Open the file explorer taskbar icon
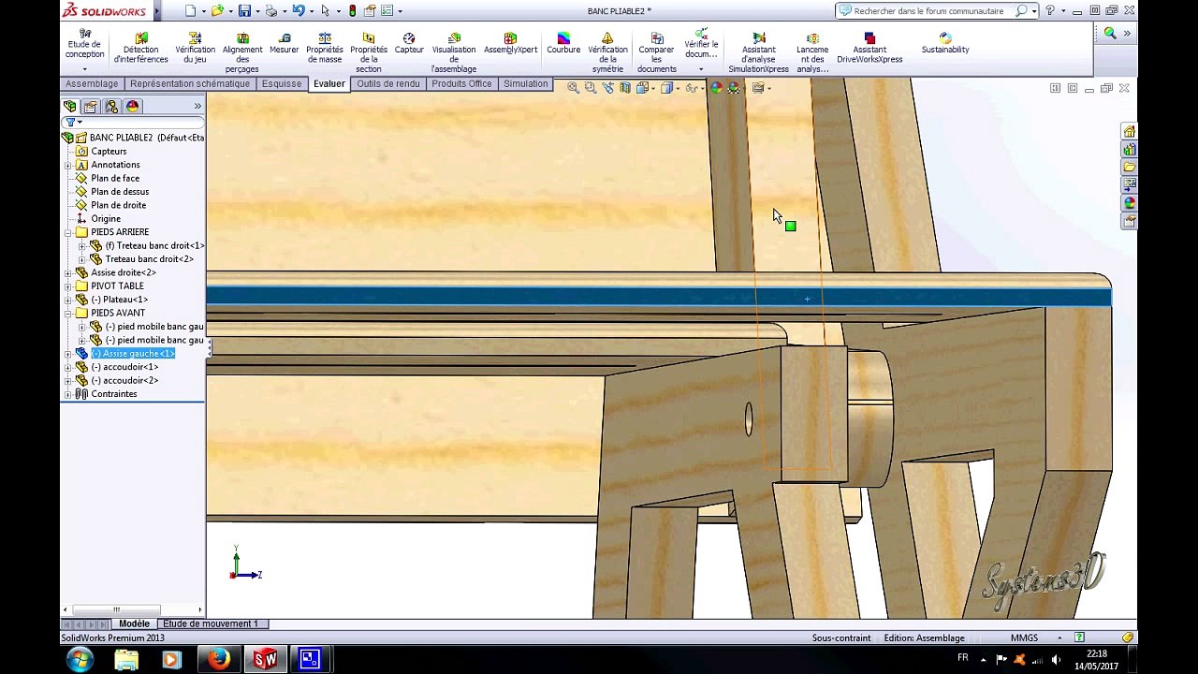The height and width of the screenshot is (674, 1198). [x=126, y=660]
